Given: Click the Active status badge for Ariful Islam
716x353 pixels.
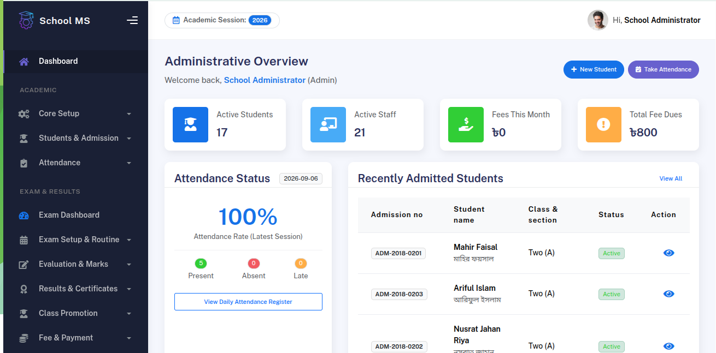Looking at the screenshot, I should [612, 294].
